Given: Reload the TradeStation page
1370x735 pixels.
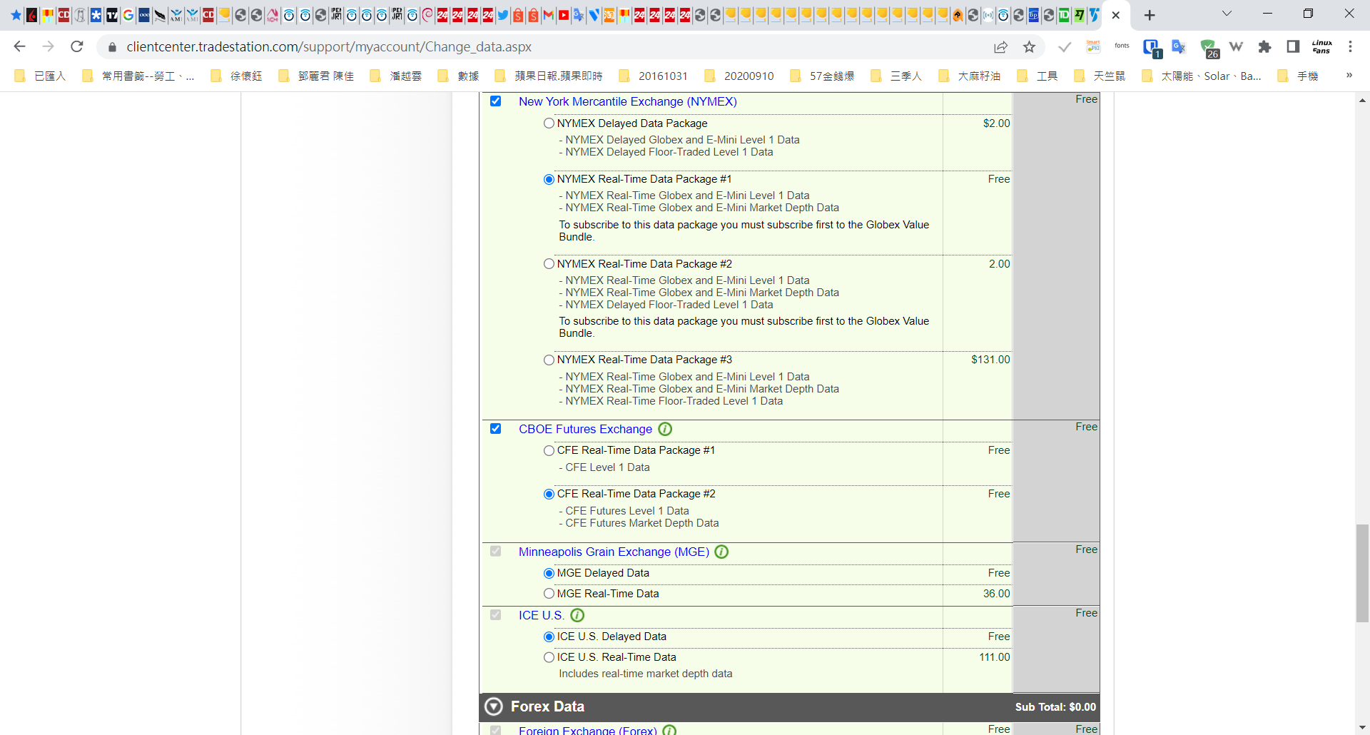Looking at the screenshot, I should pyautogui.click(x=77, y=46).
